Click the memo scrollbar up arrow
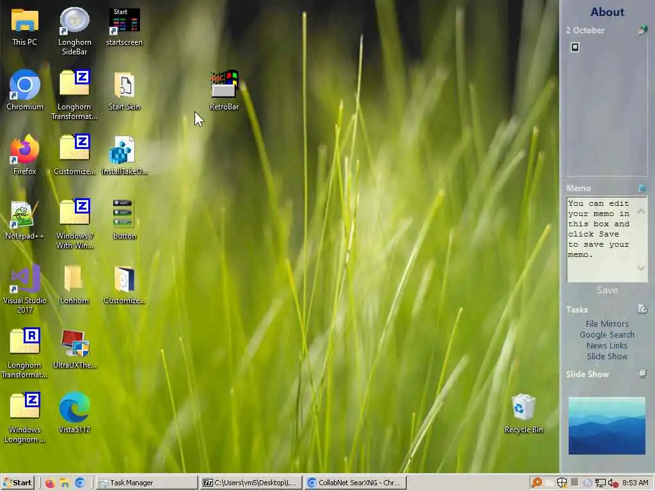 641,212
